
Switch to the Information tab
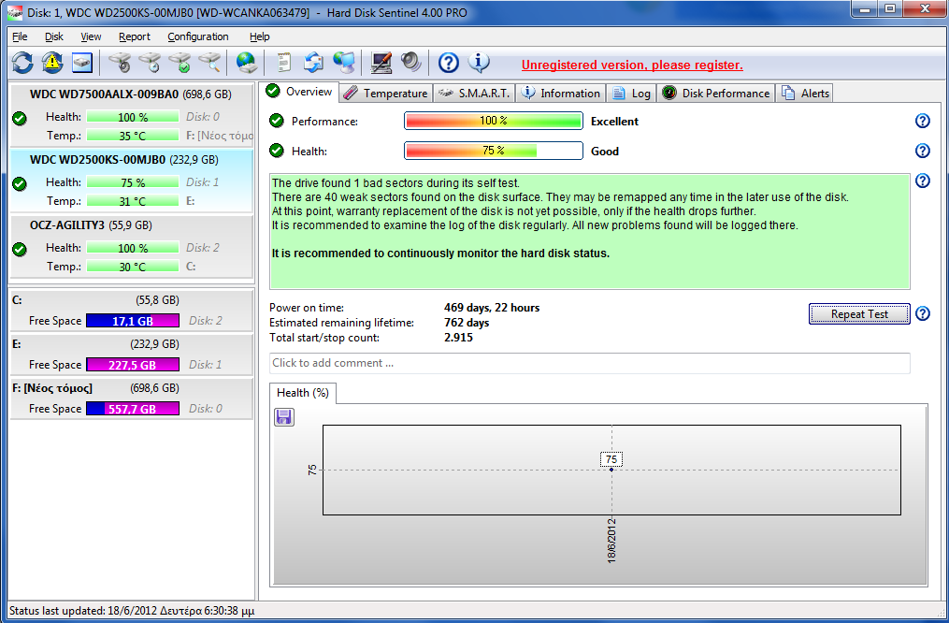560,94
